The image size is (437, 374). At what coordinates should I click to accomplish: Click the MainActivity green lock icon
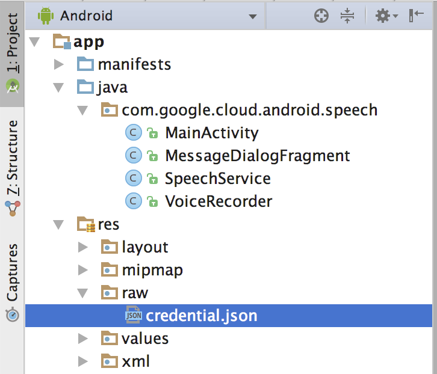coord(152,133)
